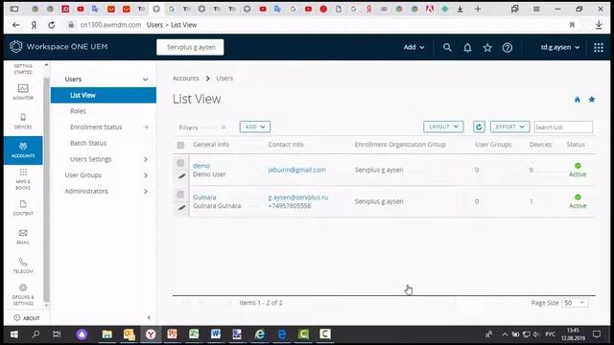Open Roles menu item

tap(78, 111)
